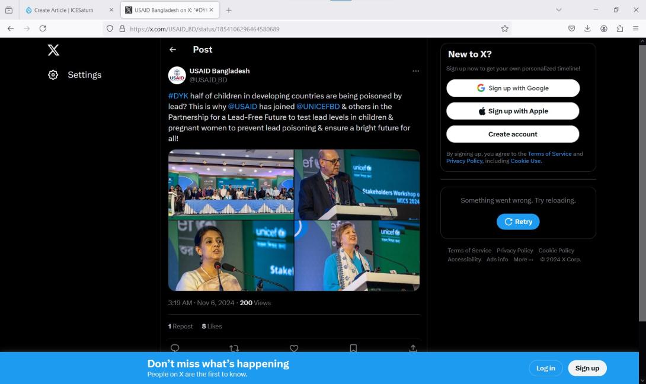Reply using the comment bubble icon
The height and width of the screenshot is (384, 646).
pyautogui.click(x=175, y=348)
